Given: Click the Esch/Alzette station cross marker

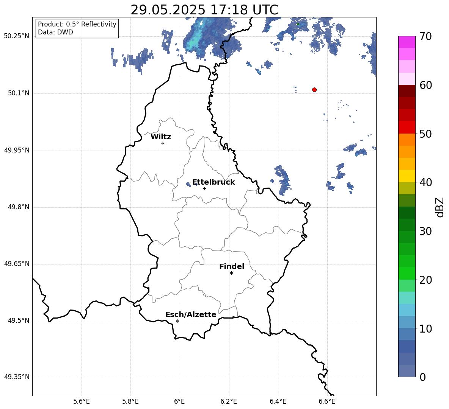Looking at the screenshot, I should [x=177, y=321].
